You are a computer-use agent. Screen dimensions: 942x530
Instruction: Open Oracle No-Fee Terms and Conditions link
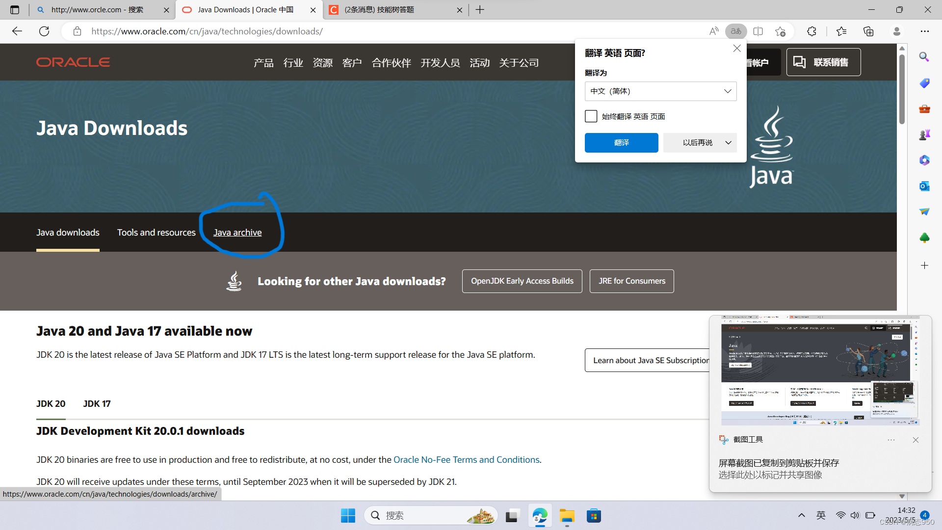(466, 460)
